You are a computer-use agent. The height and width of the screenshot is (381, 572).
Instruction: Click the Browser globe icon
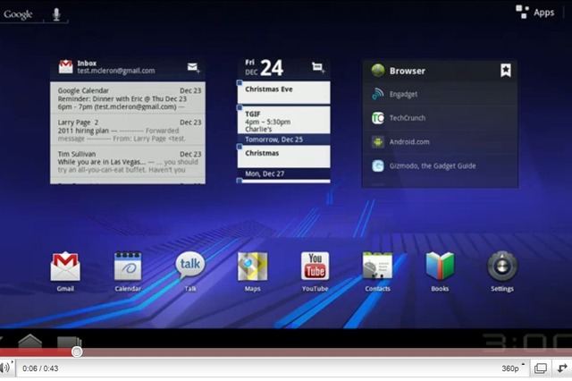378,70
